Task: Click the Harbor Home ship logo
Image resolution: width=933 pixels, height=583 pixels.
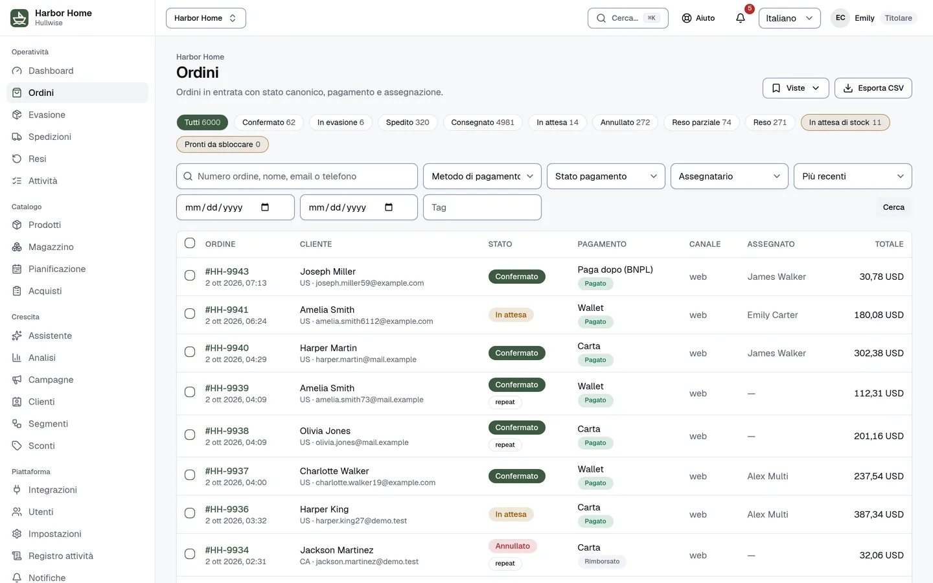Action: point(19,18)
